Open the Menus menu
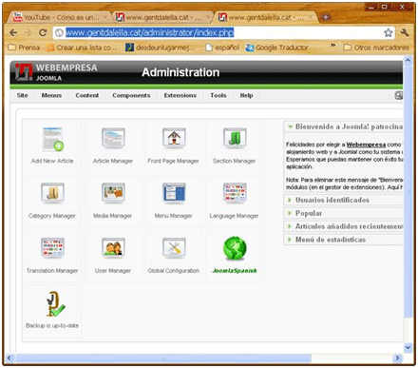The height and width of the screenshot is (368, 418). [51, 95]
